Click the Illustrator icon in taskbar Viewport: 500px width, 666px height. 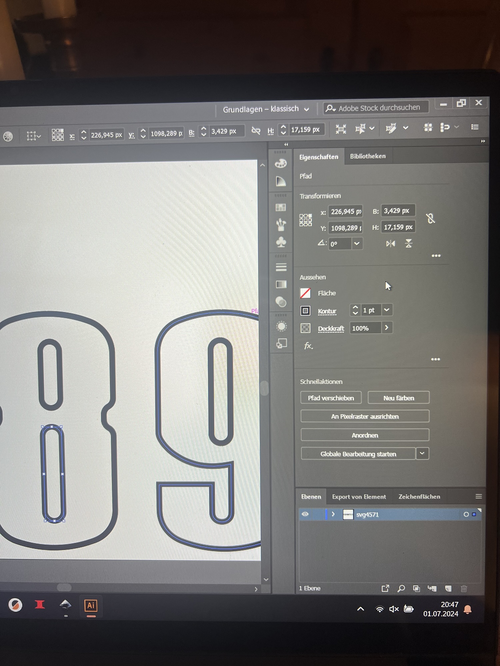[x=91, y=605]
